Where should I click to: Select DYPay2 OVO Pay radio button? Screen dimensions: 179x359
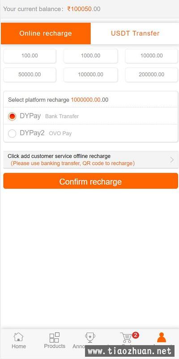click(12, 133)
